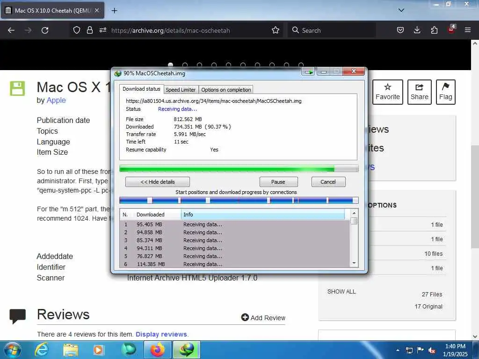Click the Firefox search box
479x359 pixels.
coord(332,30)
